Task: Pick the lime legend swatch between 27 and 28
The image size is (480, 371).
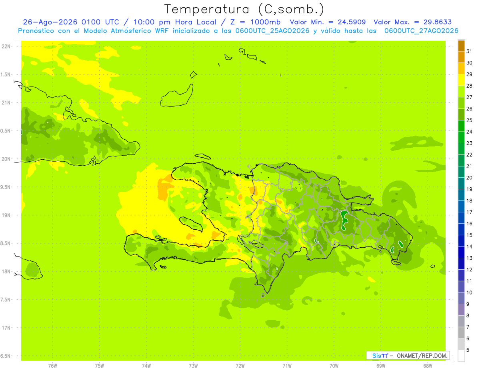Action: 461,92
